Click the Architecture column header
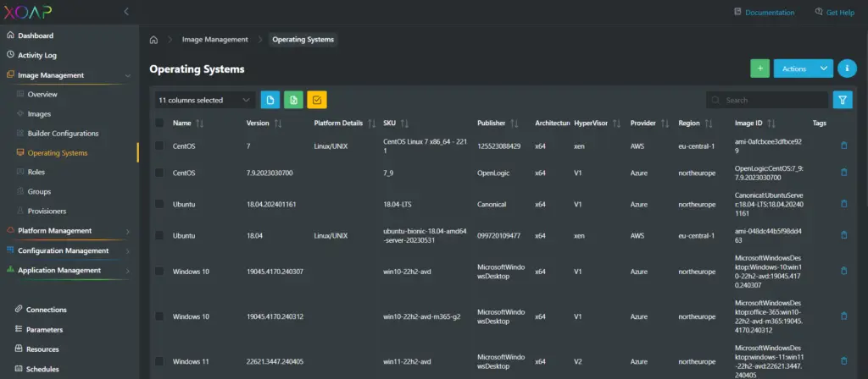Image resolution: width=868 pixels, height=379 pixels. click(x=553, y=124)
